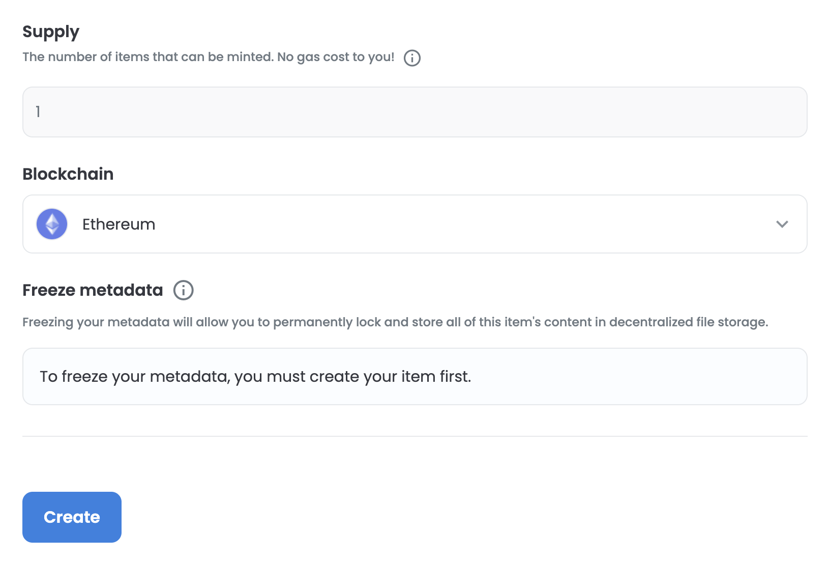Click the word 'Create' on blue button

tap(72, 517)
